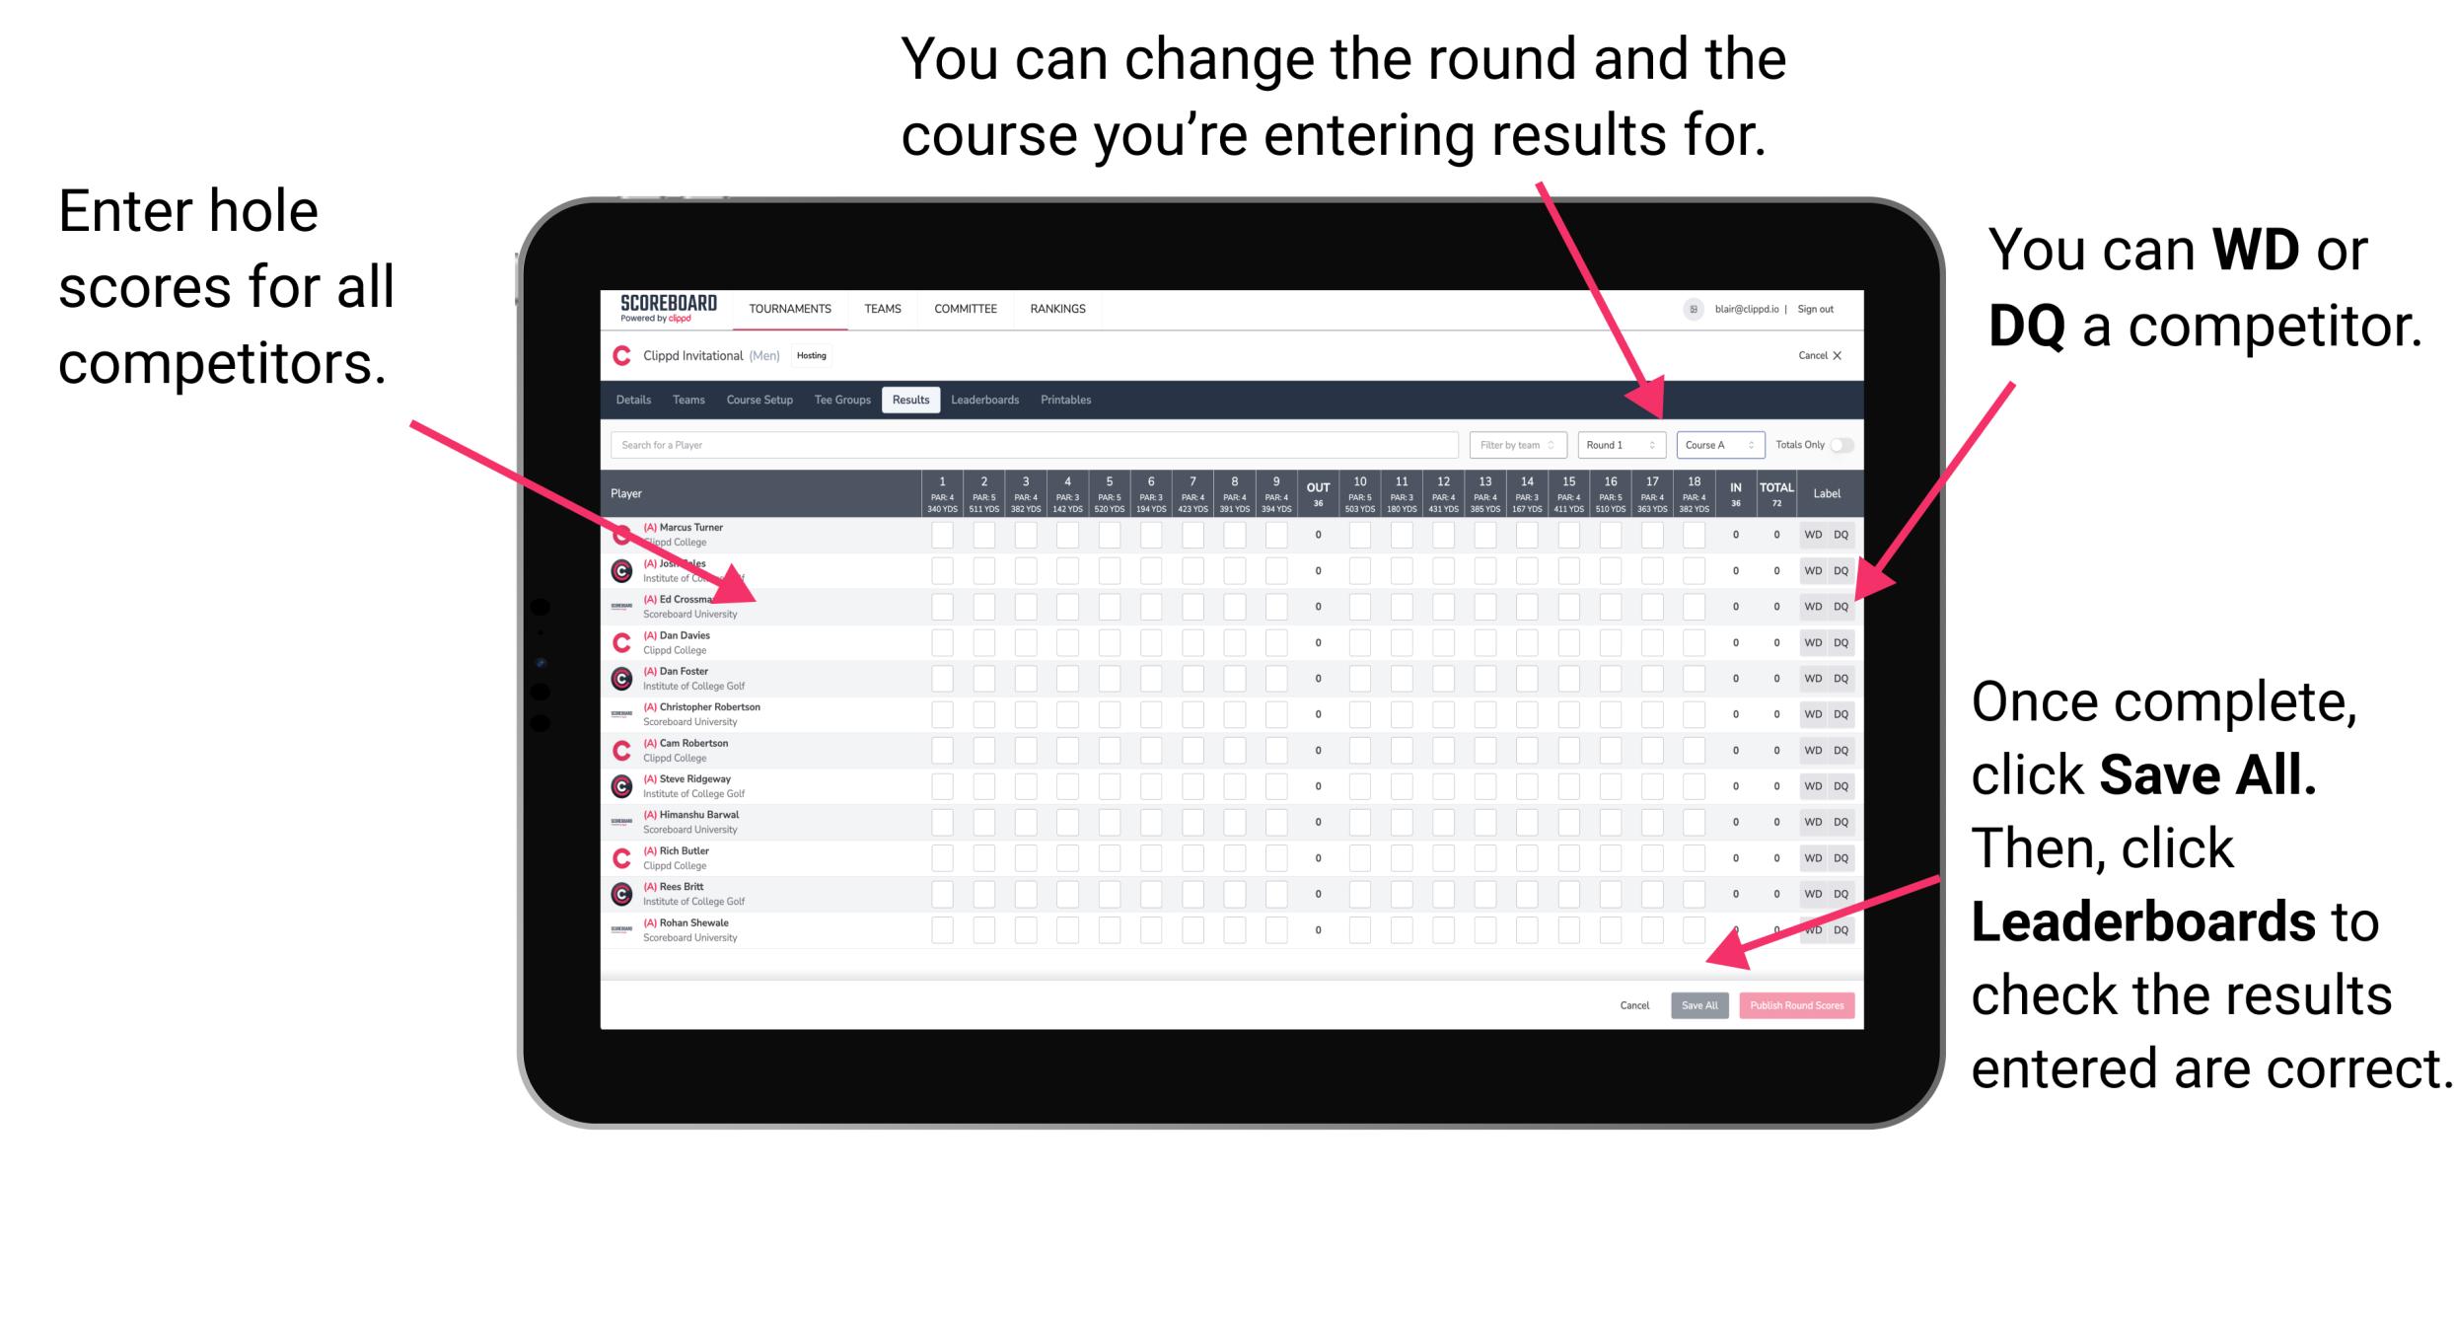
Task: Click the DQ icon for Marcus Turner
Action: pos(1841,534)
